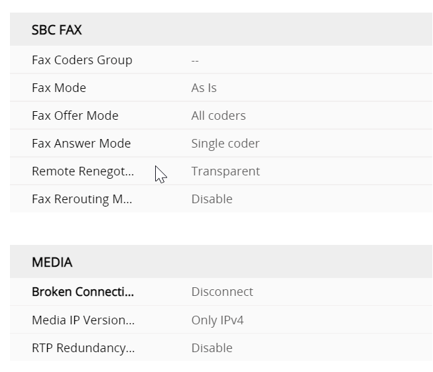
Task: Open the RTP Redundancy 'Disable' value
Action: pos(212,348)
